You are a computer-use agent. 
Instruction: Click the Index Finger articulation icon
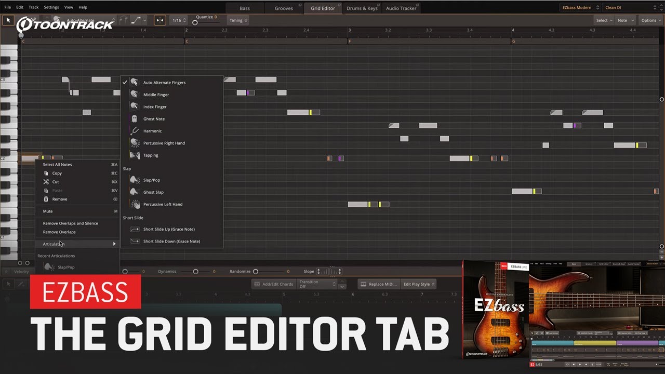(134, 106)
